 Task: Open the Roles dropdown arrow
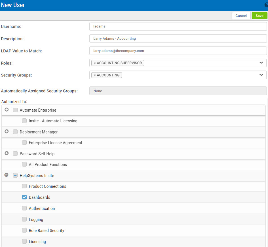tap(261, 63)
